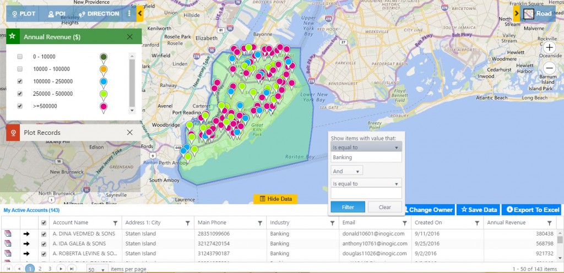The image size is (564, 273).
Task: Click the red Plot Records pin icon
Action: tap(13, 133)
